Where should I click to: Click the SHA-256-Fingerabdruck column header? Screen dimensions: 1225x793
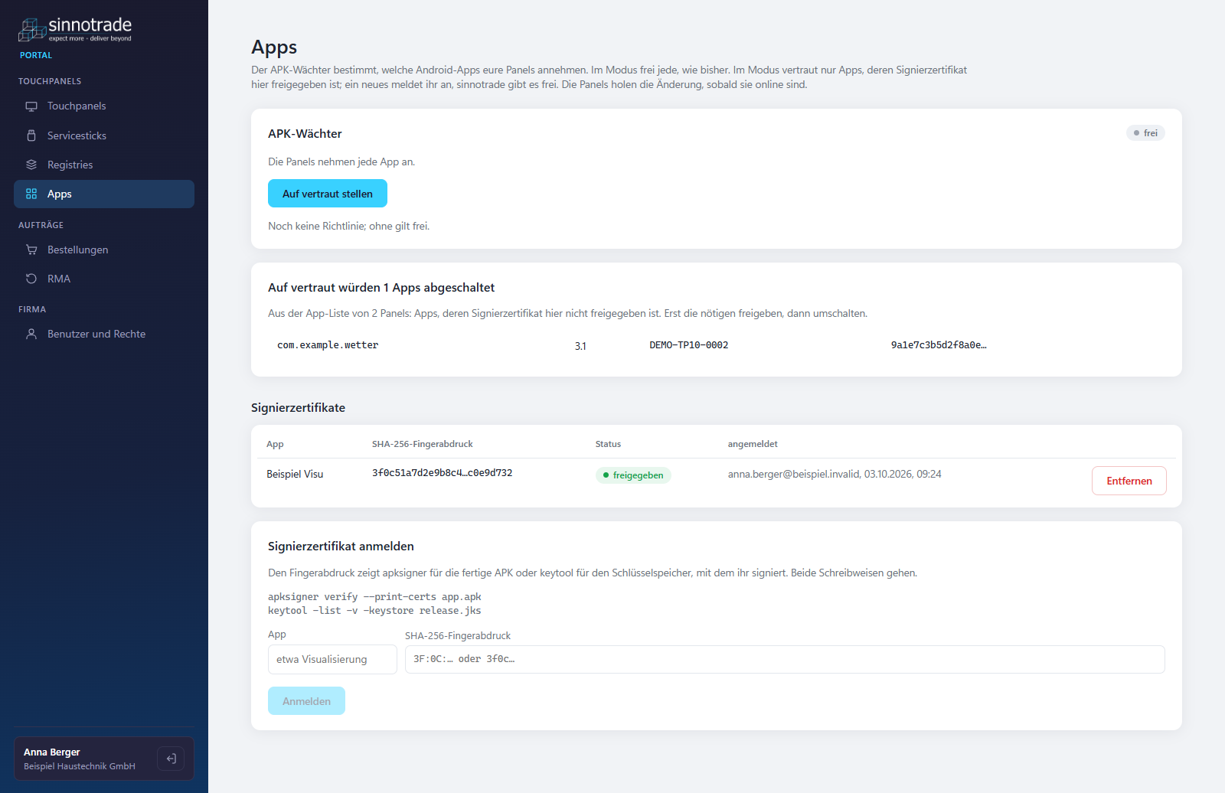click(x=422, y=444)
